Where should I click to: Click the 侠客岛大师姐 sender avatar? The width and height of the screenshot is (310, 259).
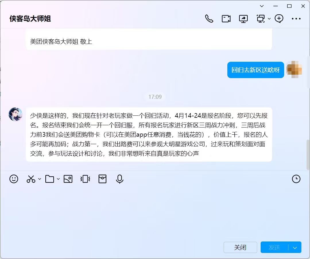(x=15, y=114)
